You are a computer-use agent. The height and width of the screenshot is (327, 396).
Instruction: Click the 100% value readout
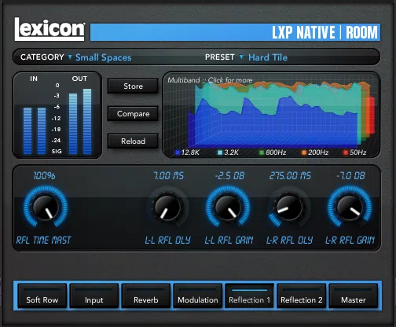tap(44, 175)
